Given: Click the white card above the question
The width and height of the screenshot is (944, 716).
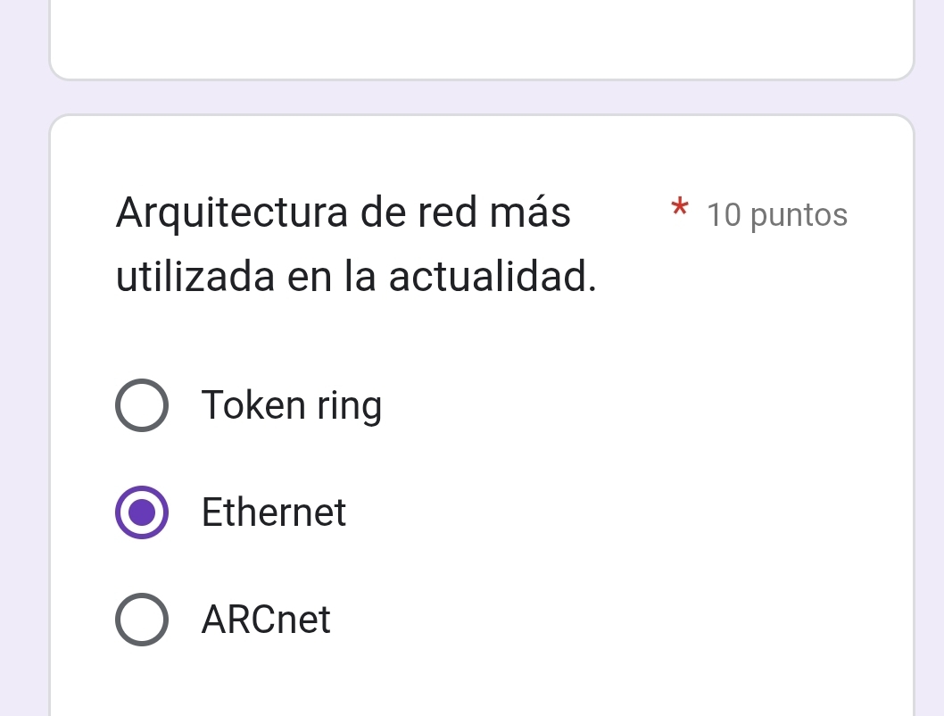Looking at the screenshot, I should 482,40.
